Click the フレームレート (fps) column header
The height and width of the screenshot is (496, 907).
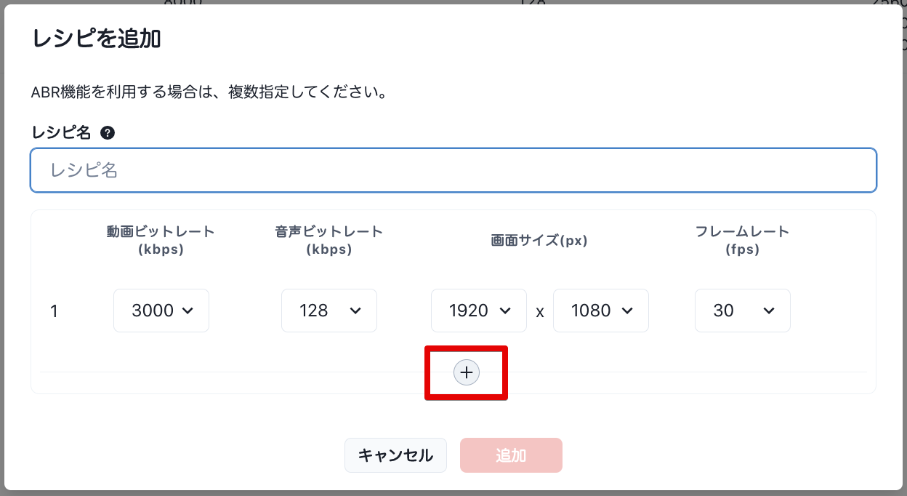pyautogui.click(x=742, y=241)
